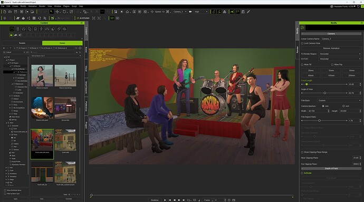Click the timeline playhead marker at start
The width and height of the screenshot is (364, 202).
pyautogui.click(x=91, y=196)
